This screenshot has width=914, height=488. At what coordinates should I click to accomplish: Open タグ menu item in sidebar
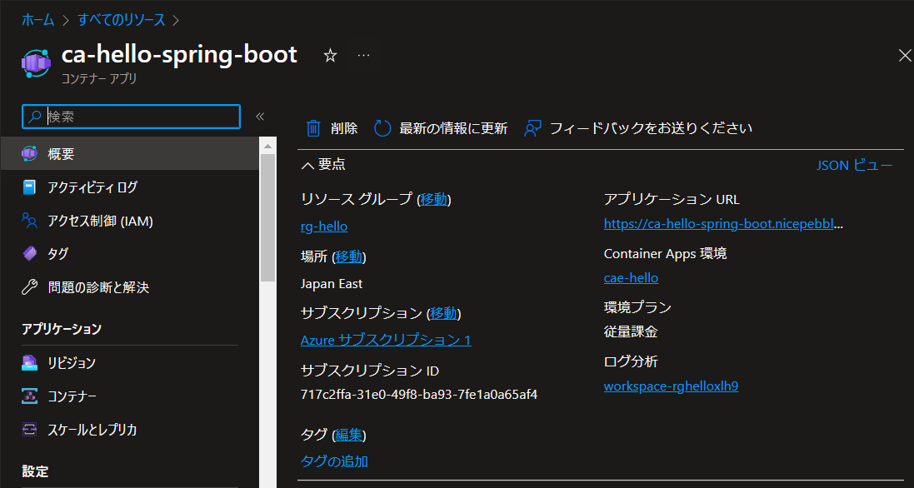[x=130, y=254]
